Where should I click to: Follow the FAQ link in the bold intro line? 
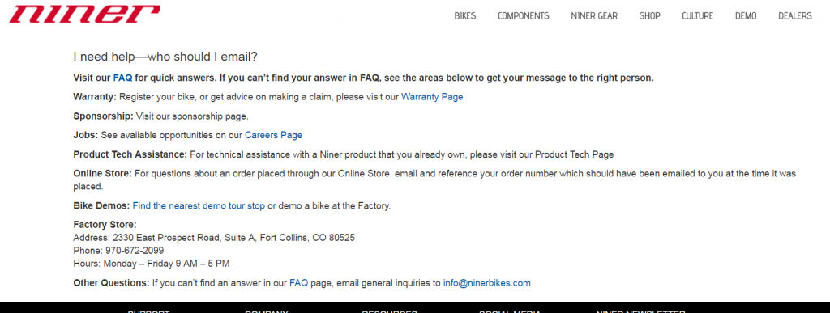click(x=123, y=78)
